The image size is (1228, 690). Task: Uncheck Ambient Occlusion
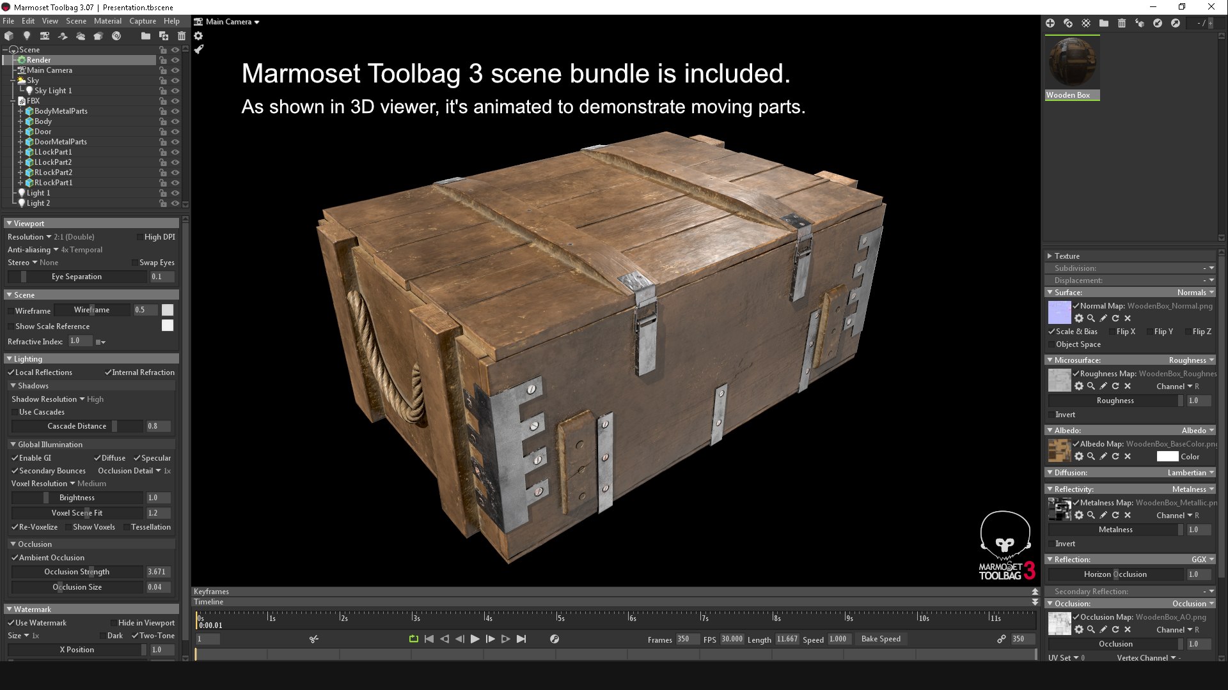15,558
